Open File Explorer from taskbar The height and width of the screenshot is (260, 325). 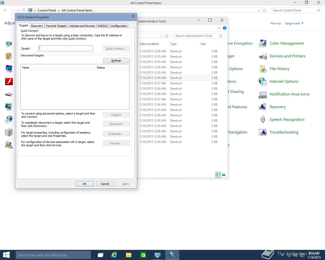[x=129, y=255]
